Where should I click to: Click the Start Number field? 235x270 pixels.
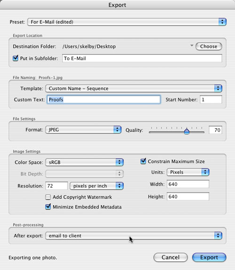(x=211, y=100)
